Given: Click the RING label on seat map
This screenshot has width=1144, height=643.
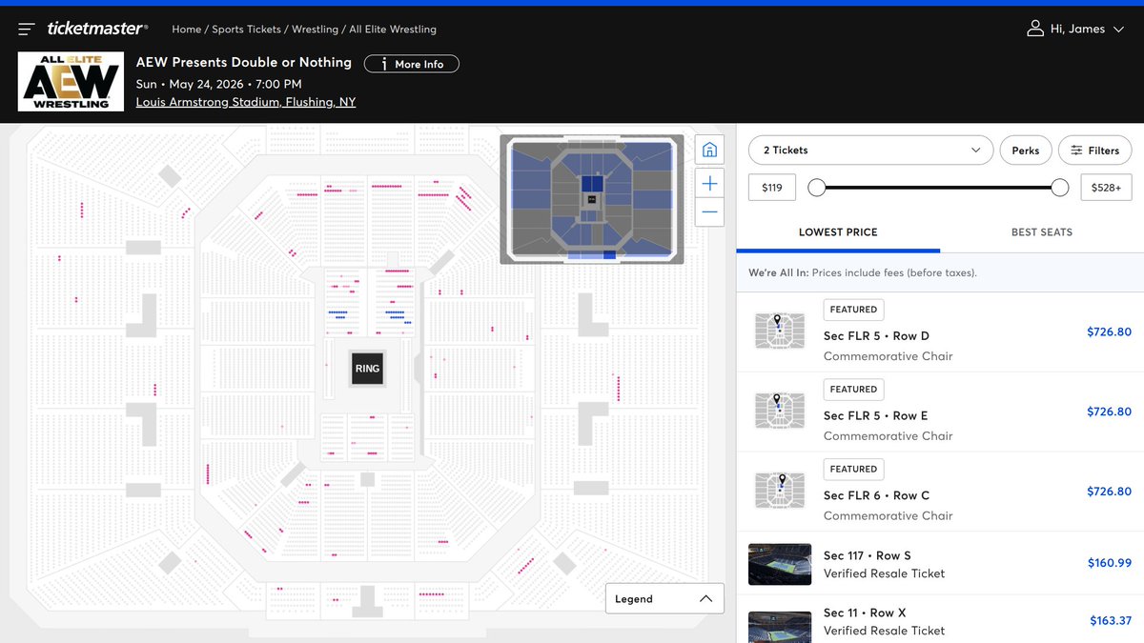Looking at the screenshot, I should 367,369.
